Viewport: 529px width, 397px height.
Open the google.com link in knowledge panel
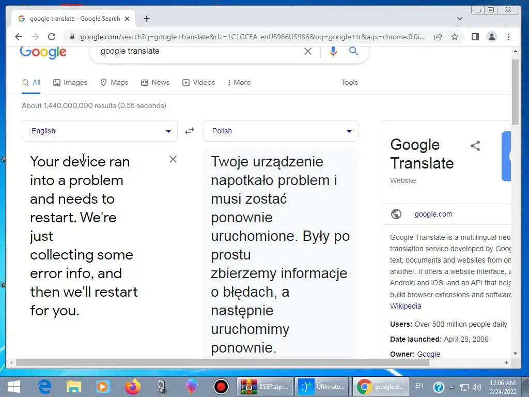pos(433,214)
